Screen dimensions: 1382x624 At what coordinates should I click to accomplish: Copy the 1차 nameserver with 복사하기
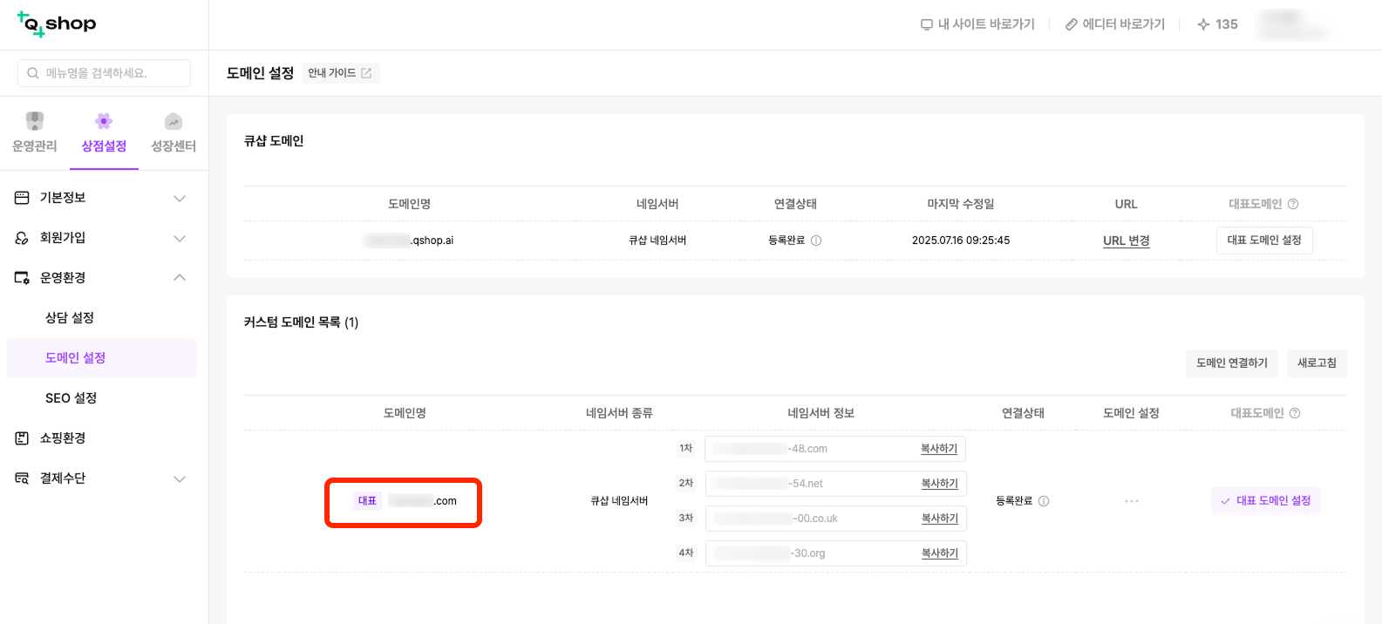point(938,449)
